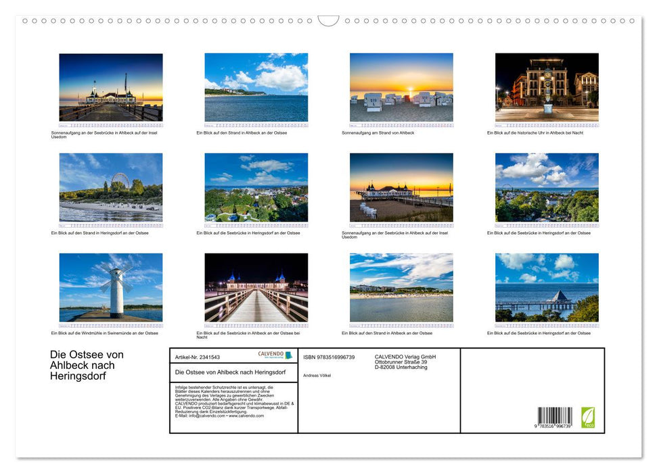Open the night boardwalk pier thumbnail
Image resolution: width=657 pixels, height=473 pixels.
(x=256, y=287)
